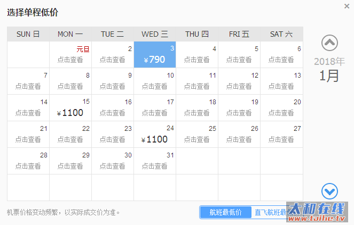Check price for January 19
Screen dimensions: 354x225
click(x=239, y=108)
